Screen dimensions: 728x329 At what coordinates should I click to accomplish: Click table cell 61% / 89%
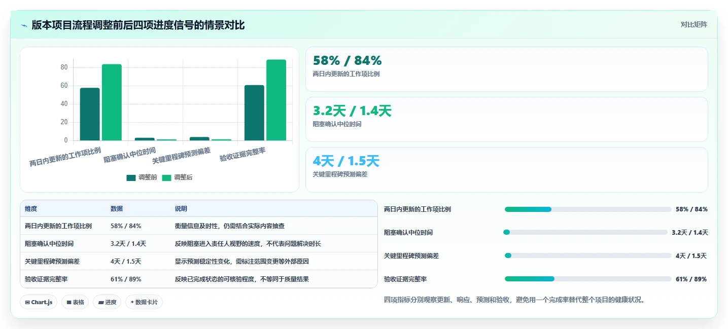point(126,279)
